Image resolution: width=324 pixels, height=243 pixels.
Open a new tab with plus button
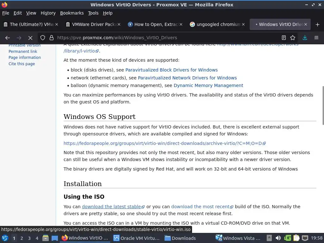[318, 25]
